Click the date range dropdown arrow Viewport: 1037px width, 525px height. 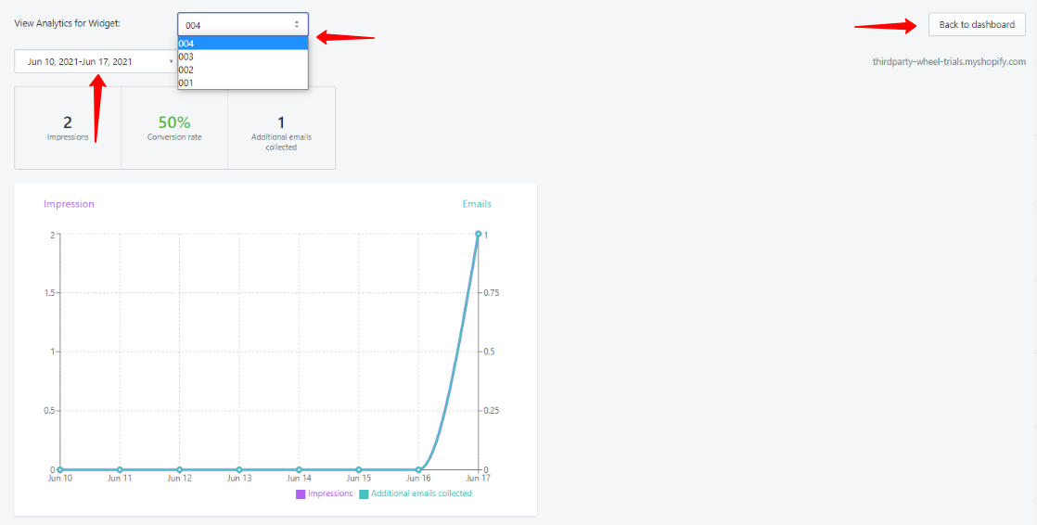pos(172,61)
